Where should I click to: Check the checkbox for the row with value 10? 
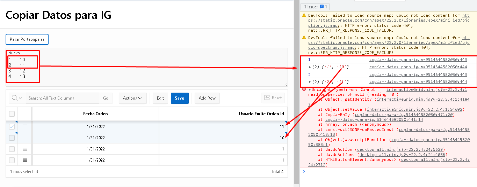click(12, 138)
